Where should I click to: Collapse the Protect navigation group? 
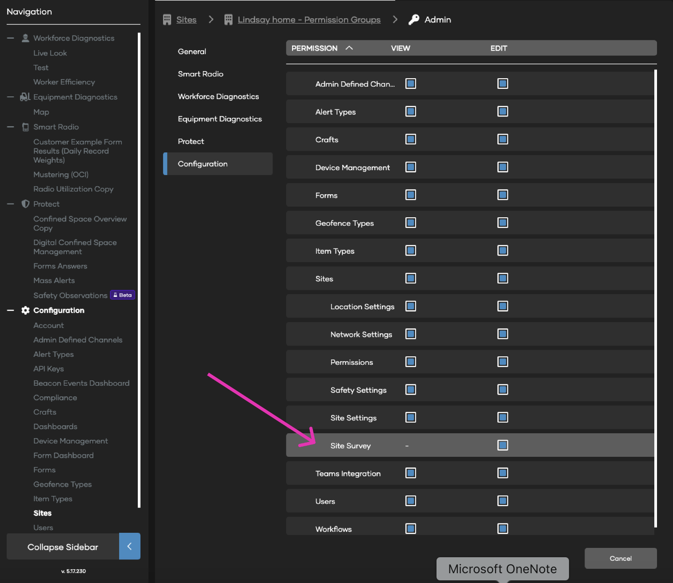pos(11,204)
